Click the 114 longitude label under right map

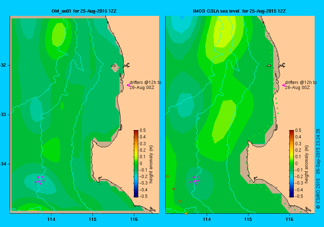pyautogui.click(x=207, y=219)
